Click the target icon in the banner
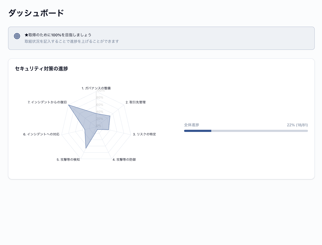The image size is (322, 245). pyautogui.click(x=17, y=36)
